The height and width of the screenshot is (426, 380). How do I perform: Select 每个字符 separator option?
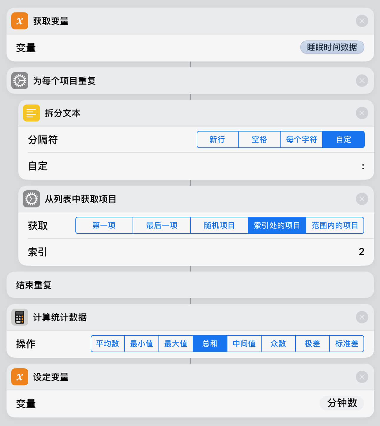click(301, 139)
